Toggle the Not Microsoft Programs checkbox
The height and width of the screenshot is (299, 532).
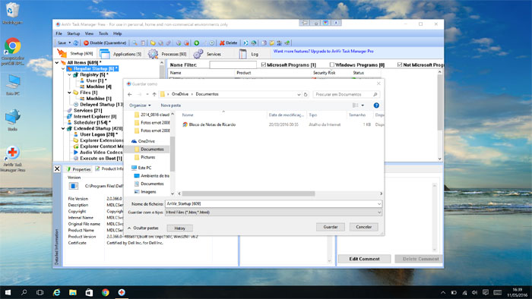[400, 65]
